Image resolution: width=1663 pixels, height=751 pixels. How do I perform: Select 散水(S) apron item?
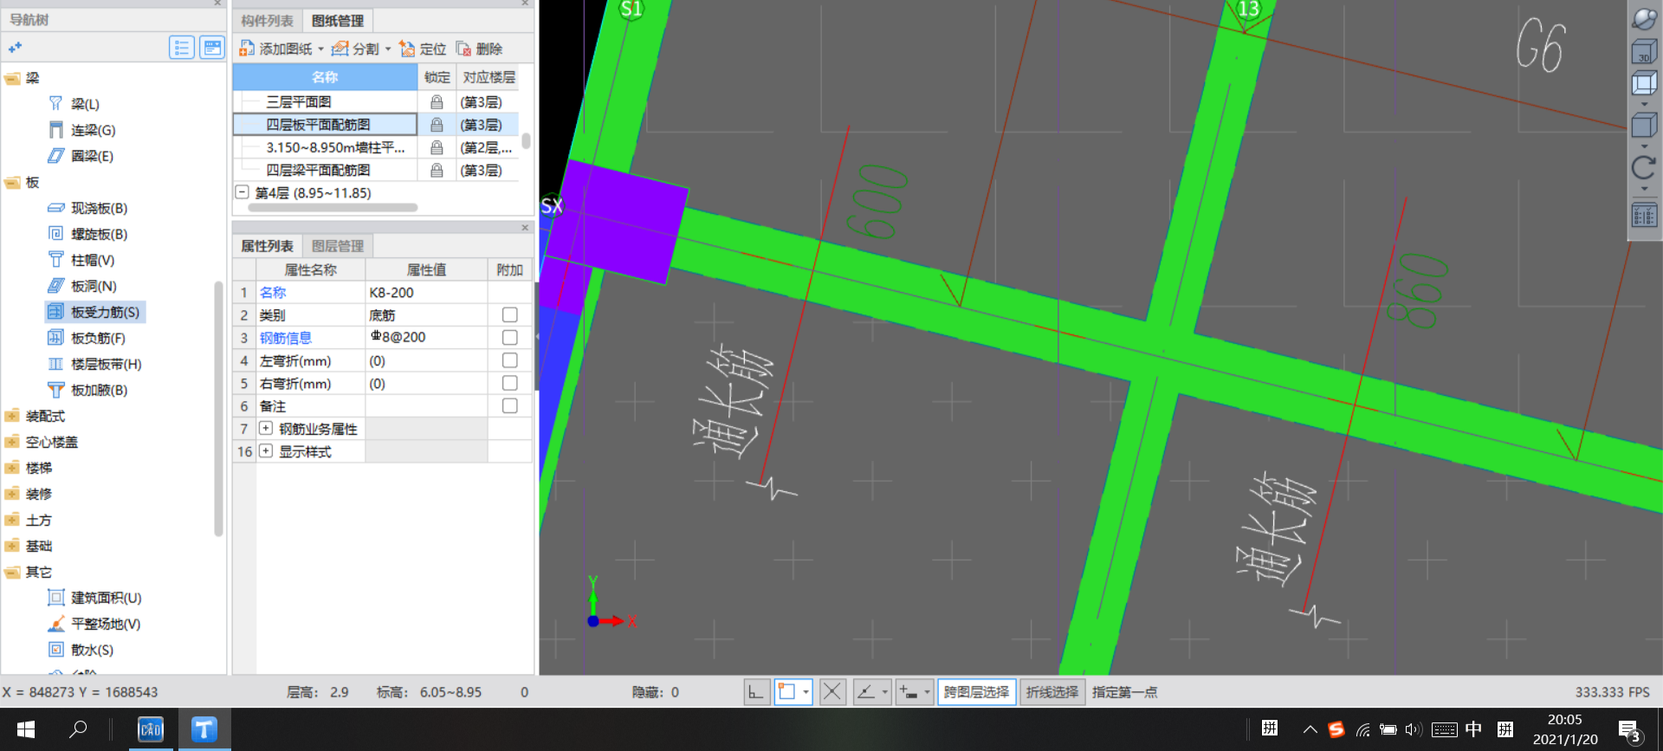[x=81, y=650]
